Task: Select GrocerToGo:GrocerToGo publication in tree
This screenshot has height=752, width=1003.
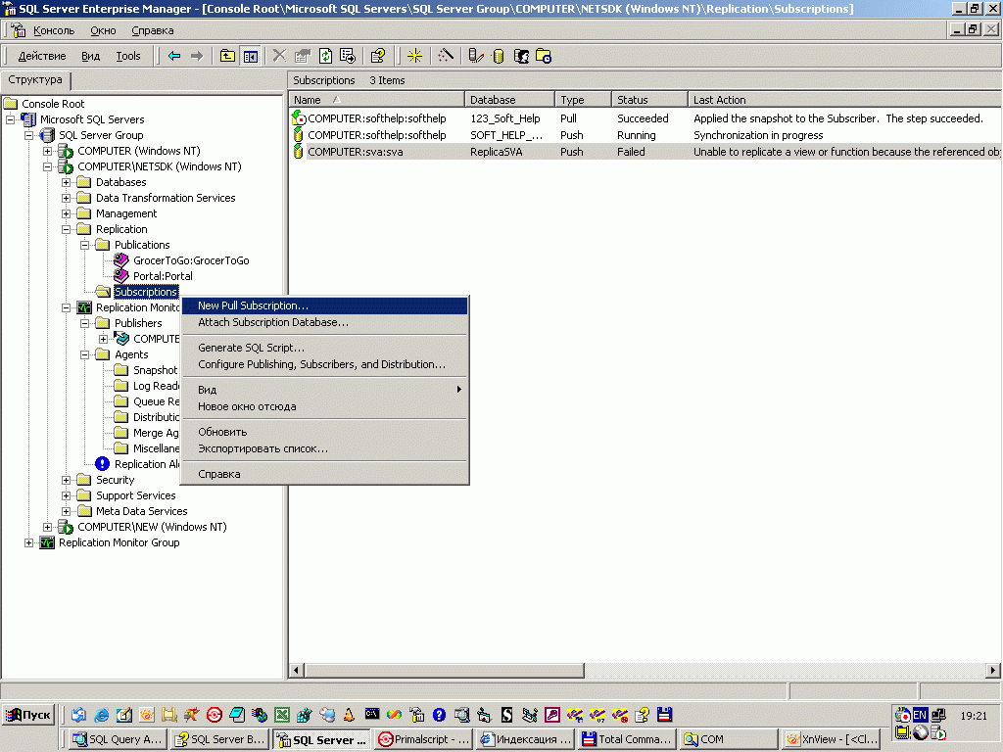Action: coord(191,260)
